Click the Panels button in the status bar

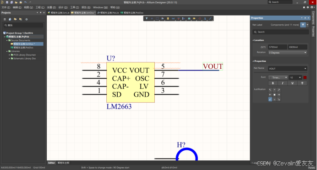pyautogui.click(x=312, y=168)
